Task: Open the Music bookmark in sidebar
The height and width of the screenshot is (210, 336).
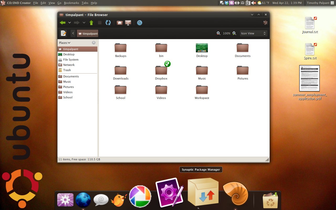Action: (x=77, y=82)
